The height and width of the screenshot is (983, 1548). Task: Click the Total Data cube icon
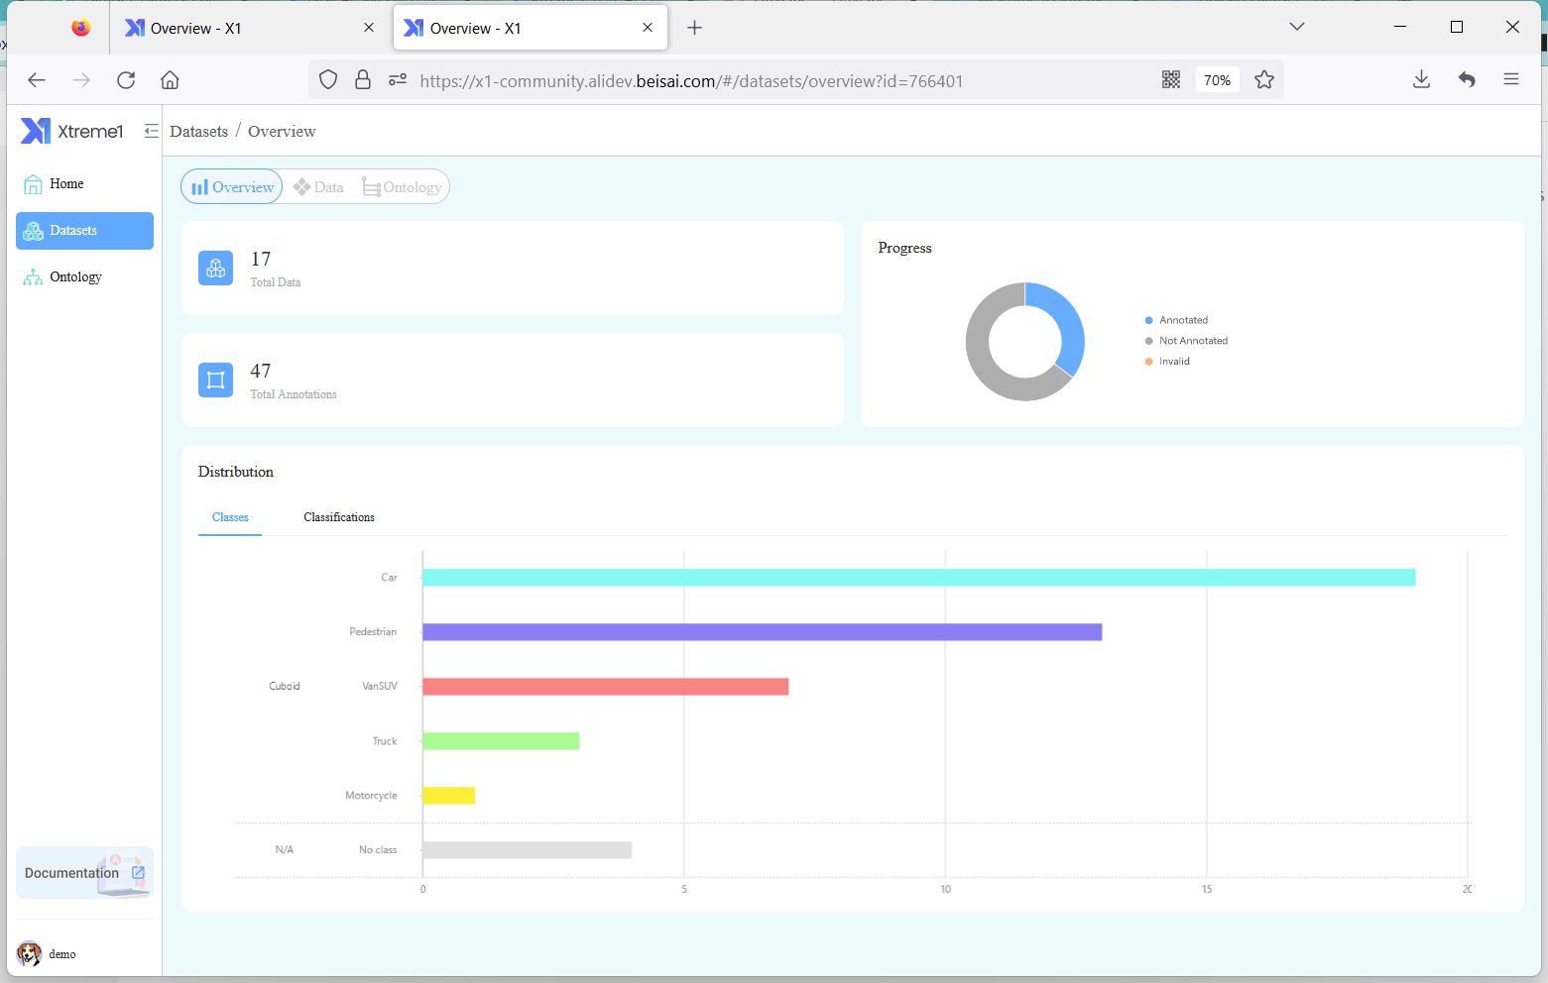(215, 269)
